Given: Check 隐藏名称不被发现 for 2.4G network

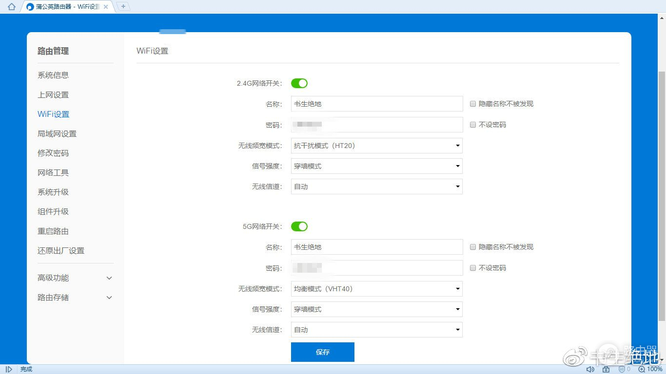Looking at the screenshot, I should (x=473, y=104).
